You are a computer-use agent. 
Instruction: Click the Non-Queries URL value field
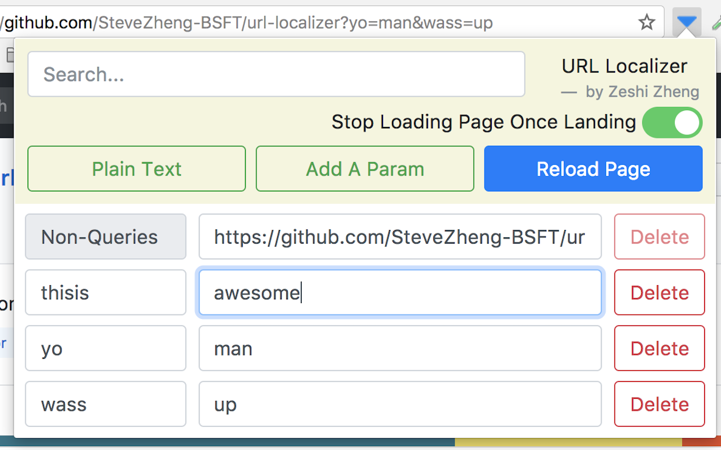(400, 237)
